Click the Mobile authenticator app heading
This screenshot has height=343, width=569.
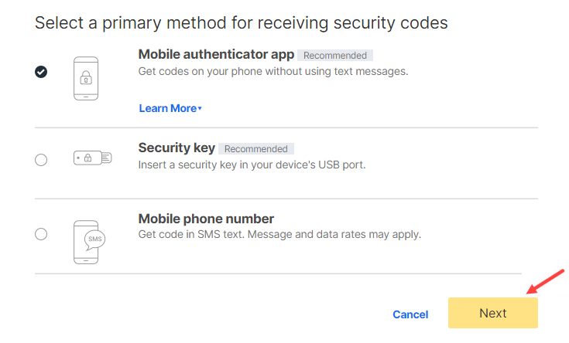(216, 54)
